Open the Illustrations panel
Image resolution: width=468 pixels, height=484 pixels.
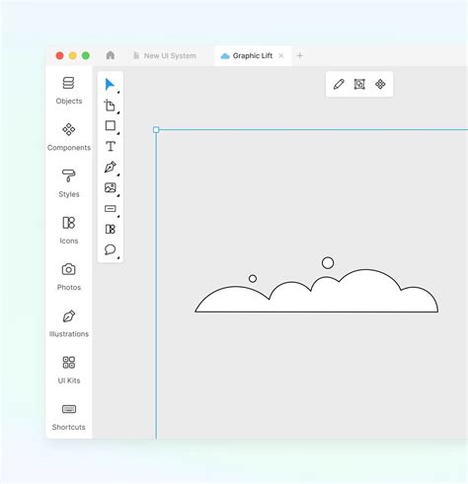pyautogui.click(x=69, y=323)
